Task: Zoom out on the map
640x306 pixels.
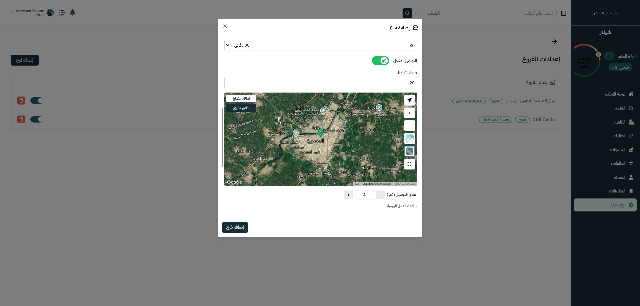Action: tap(409, 126)
